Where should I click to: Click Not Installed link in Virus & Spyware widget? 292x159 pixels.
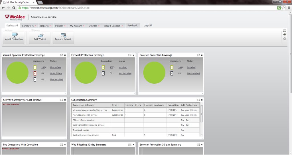pyautogui.click(x=56, y=79)
